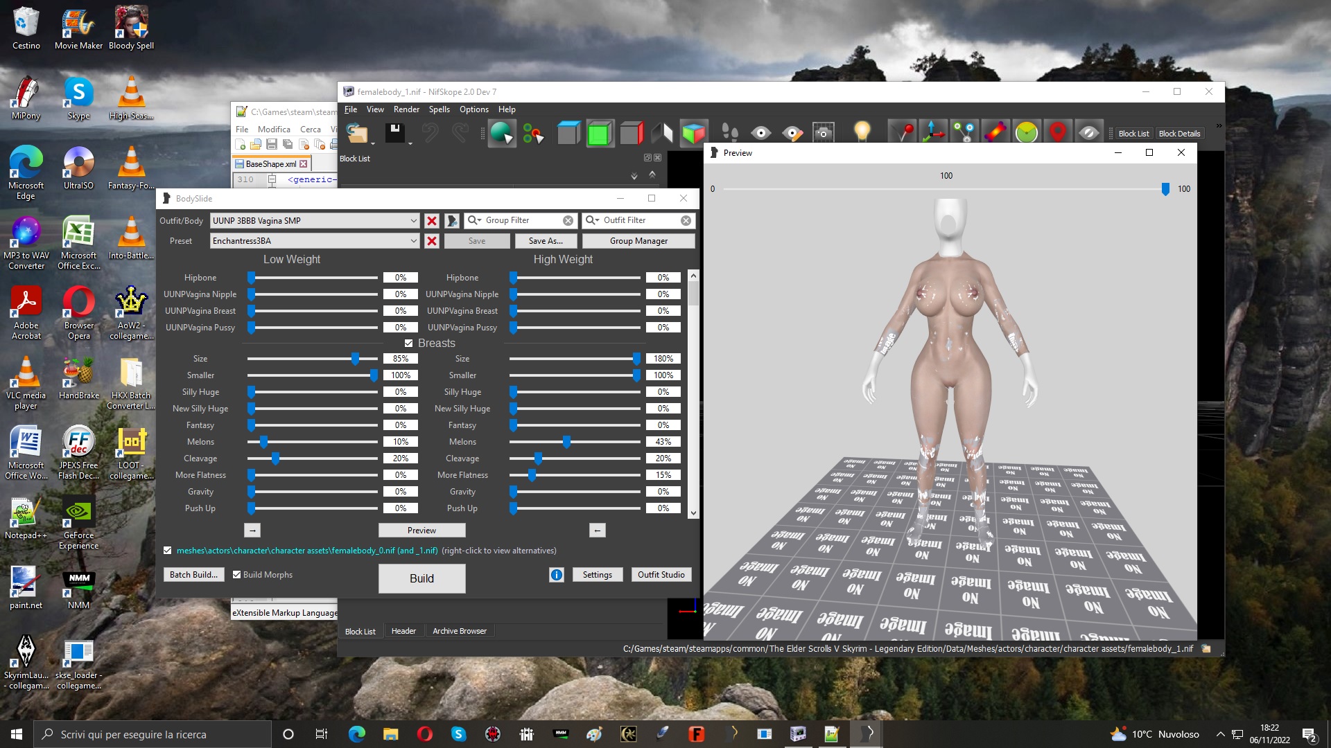Select the NifSkope object selection sphere tool
Viewport: 1331px width, 748px height.
[501, 133]
